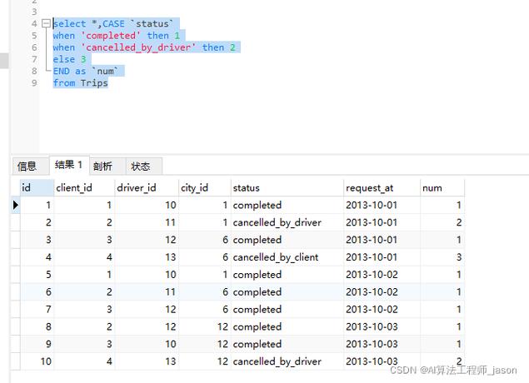Screen dimensions: 529x383
Task: Click the client_id column header
Action: [84, 188]
